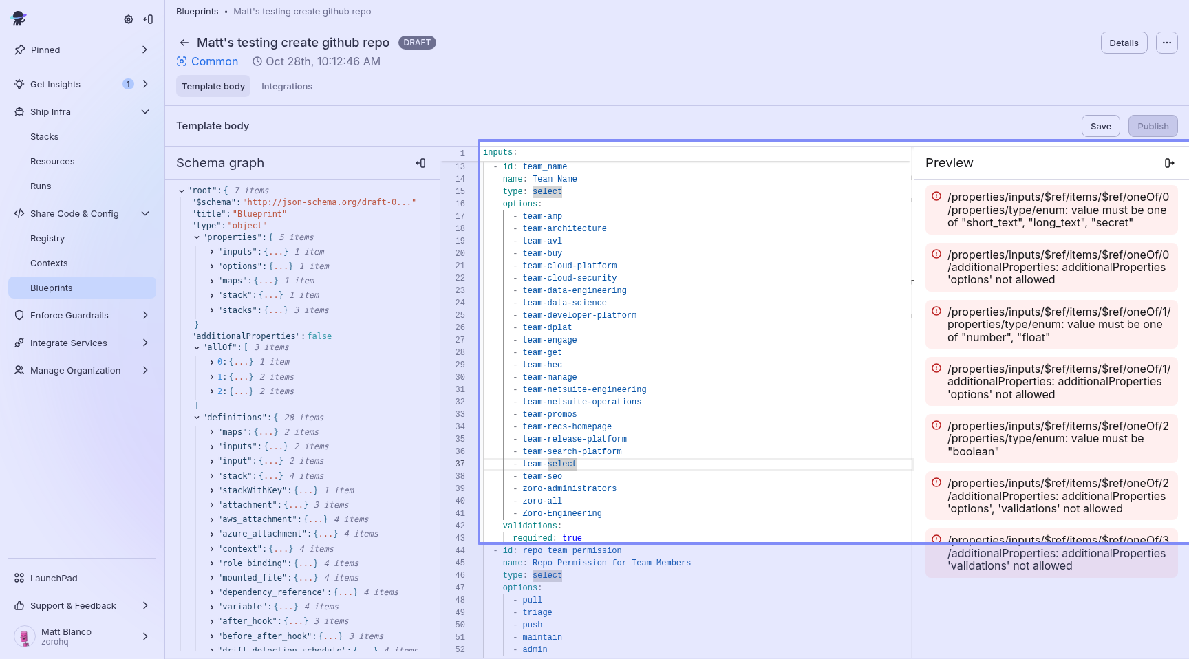
Task: Open the Details button
Action: tap(1124, 43)
